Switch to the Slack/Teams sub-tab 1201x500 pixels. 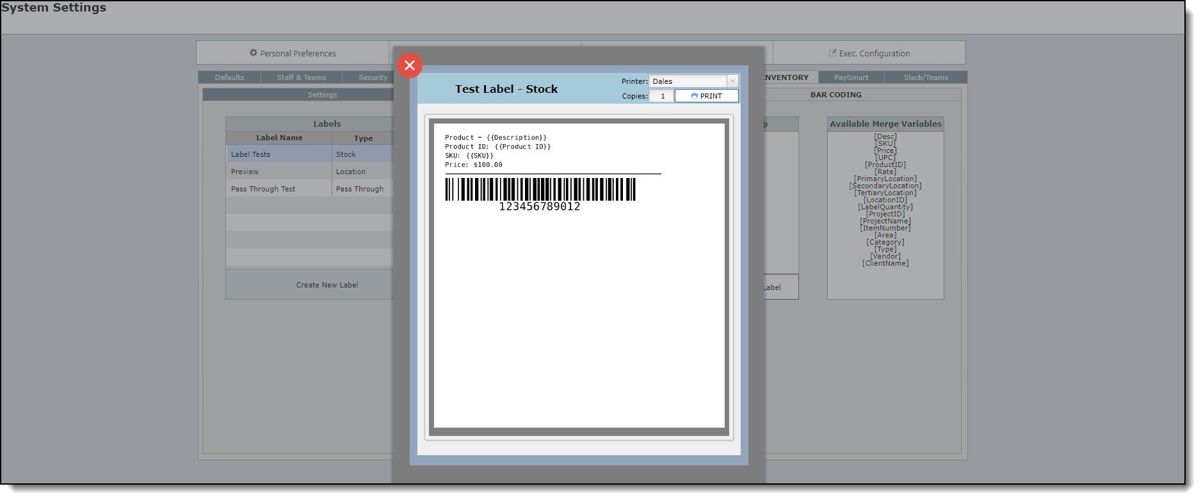coord(926,77)
